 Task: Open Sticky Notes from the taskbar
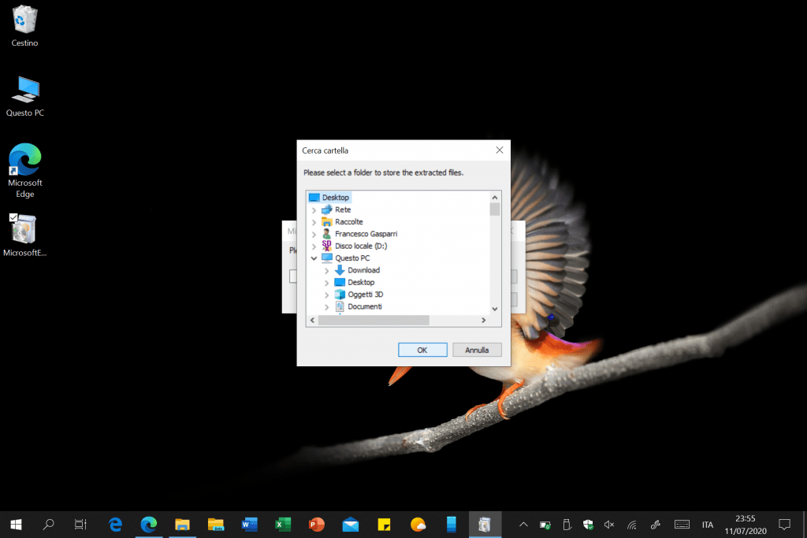[385, 524]
